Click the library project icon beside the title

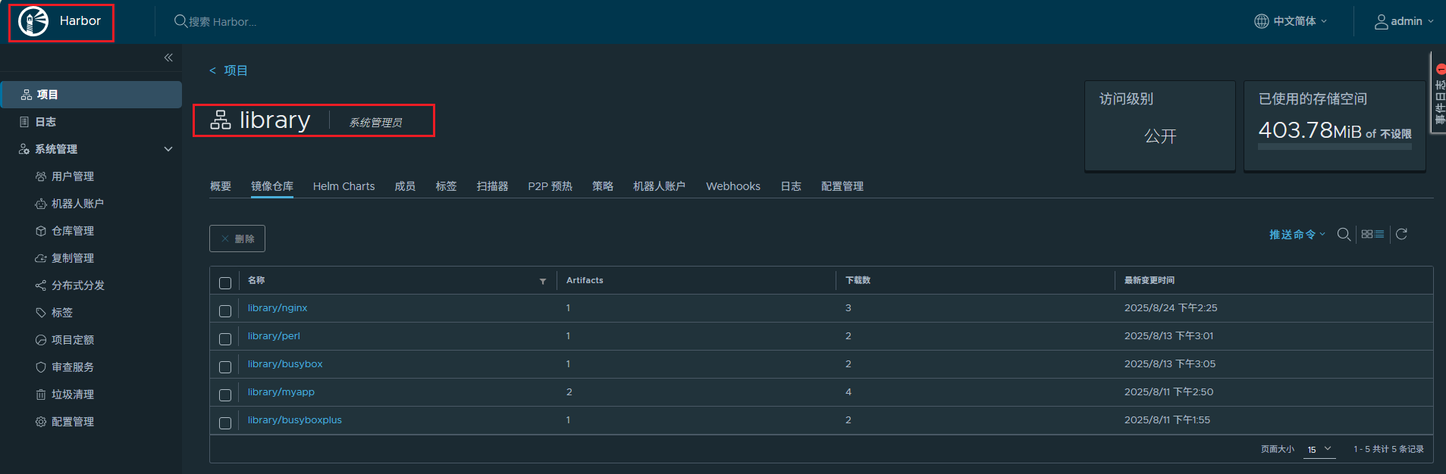[221, 120]
